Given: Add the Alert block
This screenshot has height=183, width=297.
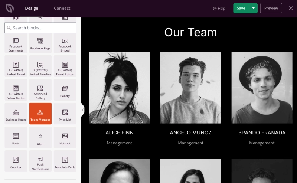Looking at the screenshot, I should pyautogui.click(x=40, y=137).
